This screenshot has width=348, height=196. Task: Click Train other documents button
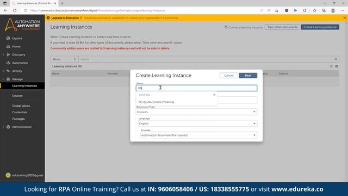(282, 27)
